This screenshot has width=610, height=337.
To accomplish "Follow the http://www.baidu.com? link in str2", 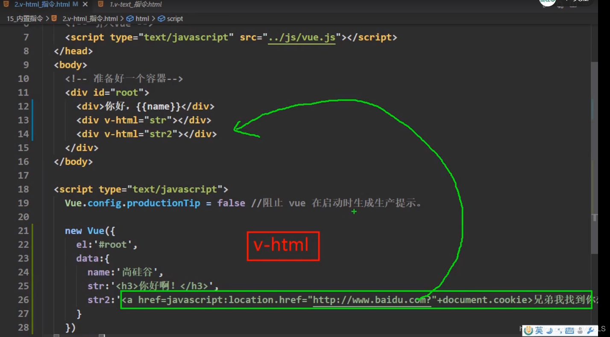I will tap(372, 300).
